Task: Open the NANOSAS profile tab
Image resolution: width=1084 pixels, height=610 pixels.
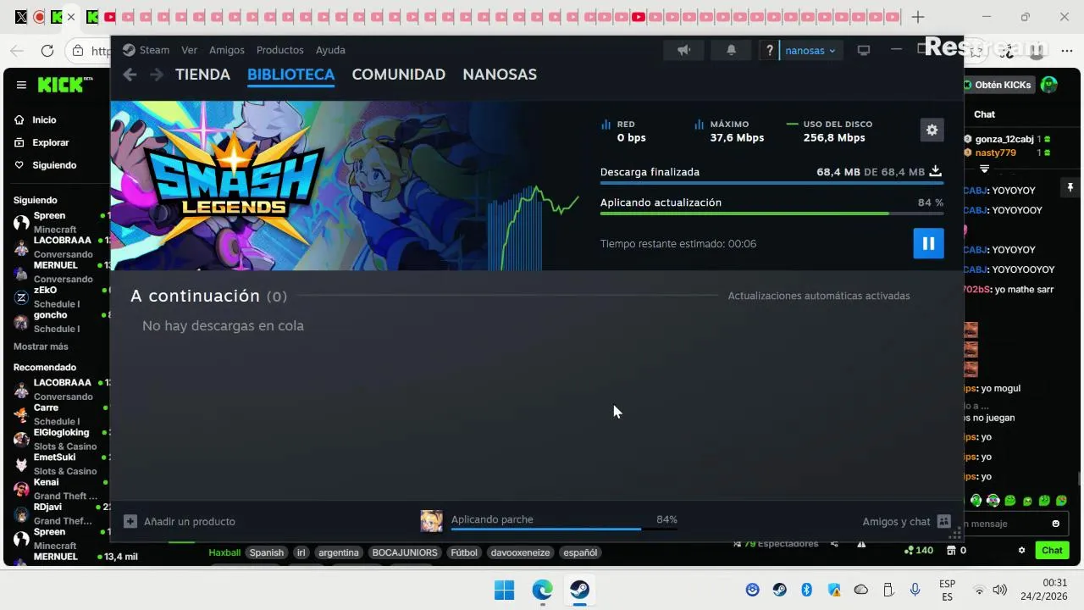Action: [x=500, y=75]
